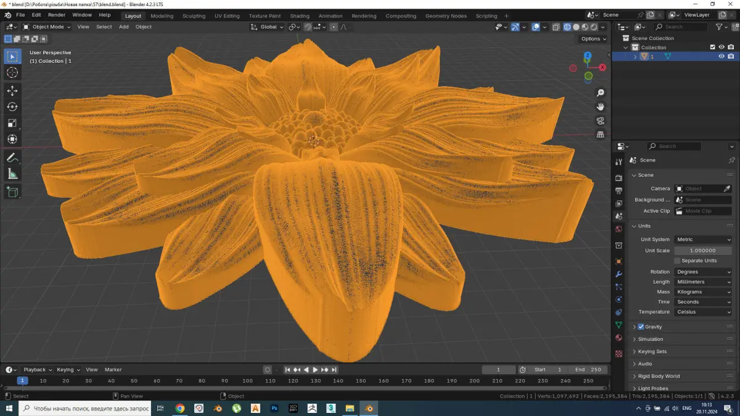Open the Temperature Celsius dropdown
This screenshot has height=416, width=740.
pos(703,312)
